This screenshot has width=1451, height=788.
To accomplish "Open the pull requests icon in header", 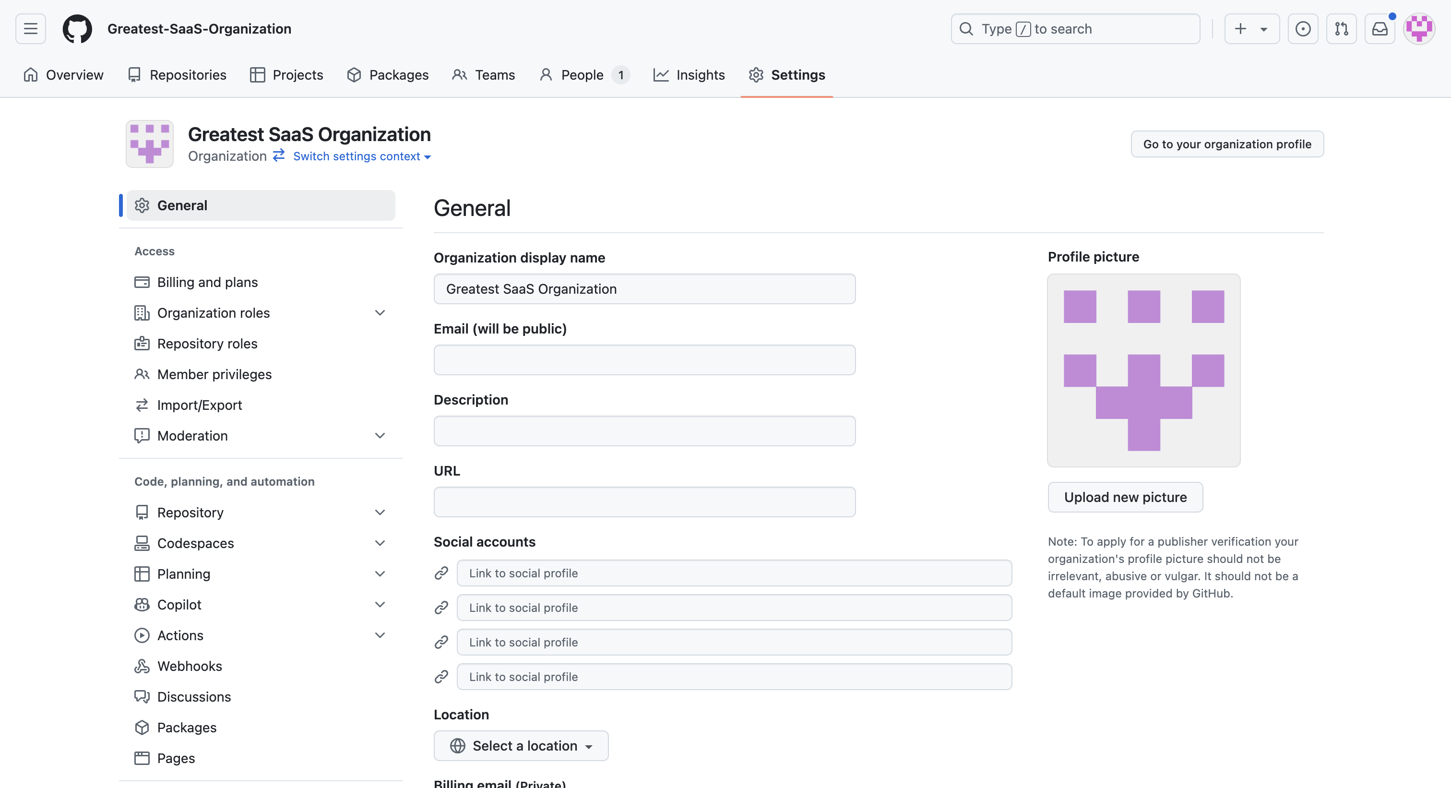I will point(1341,29).
